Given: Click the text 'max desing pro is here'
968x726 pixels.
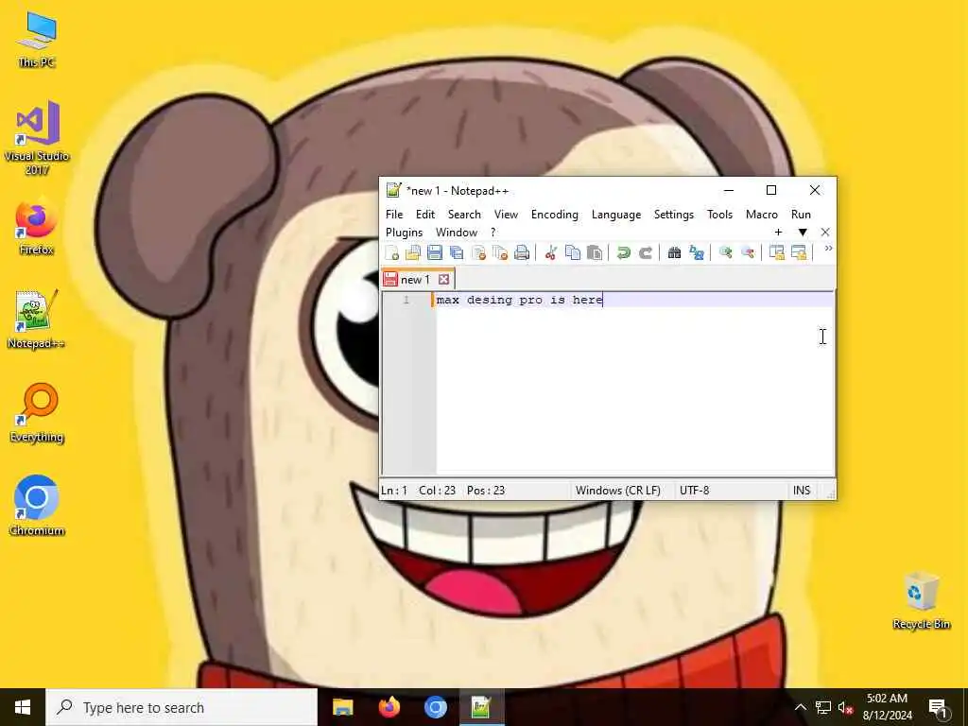Looking at the screenshot, I should (x=519, y=300).
